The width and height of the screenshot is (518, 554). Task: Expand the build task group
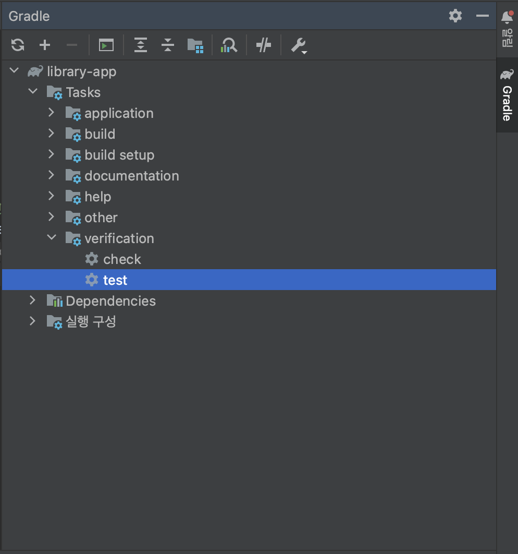tap(51, 133)
